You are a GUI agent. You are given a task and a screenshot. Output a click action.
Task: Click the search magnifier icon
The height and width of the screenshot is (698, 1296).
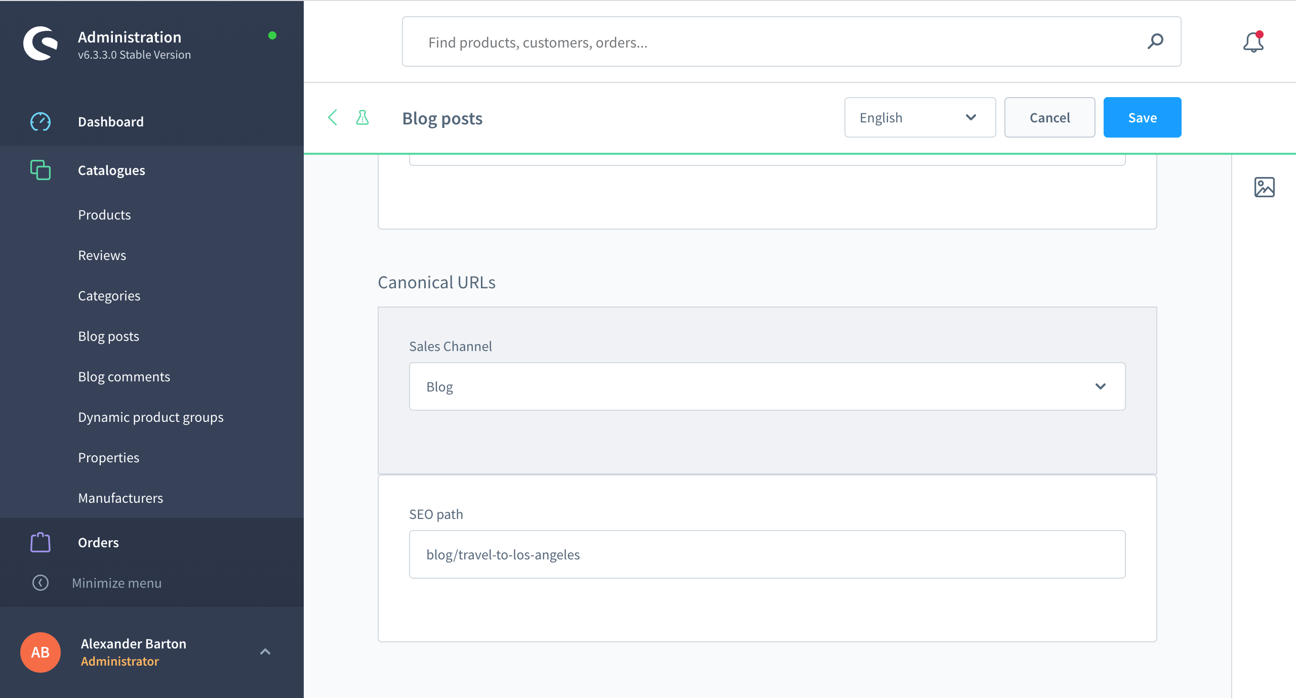(x=1155, y=41)
